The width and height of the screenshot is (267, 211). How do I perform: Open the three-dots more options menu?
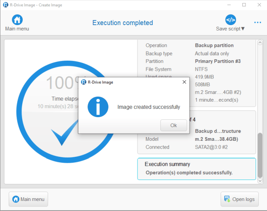point(257,22)
